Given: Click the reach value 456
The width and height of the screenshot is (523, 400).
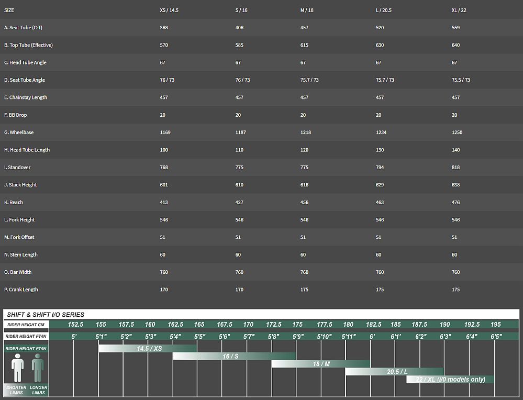Looking at the screenshot, I should coord(304,202).
